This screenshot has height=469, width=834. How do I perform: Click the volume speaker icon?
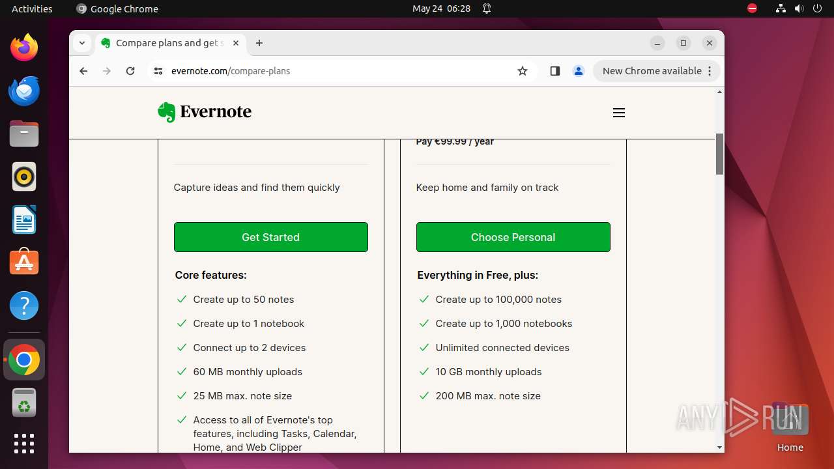coord(799,8)
